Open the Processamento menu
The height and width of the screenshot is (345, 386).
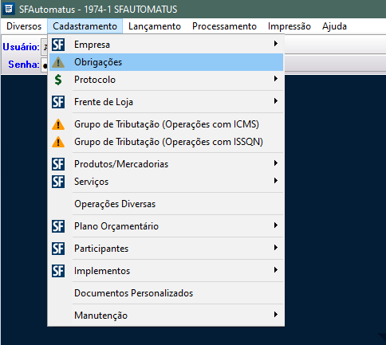224,26
